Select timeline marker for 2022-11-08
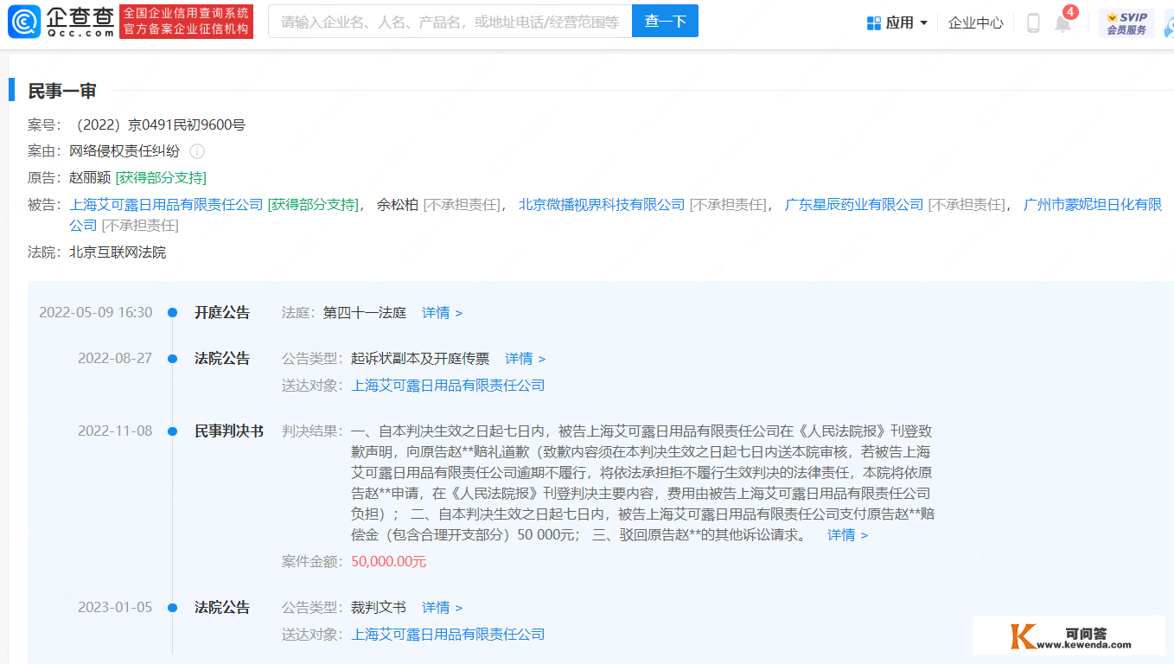 [x=173, y=431]
